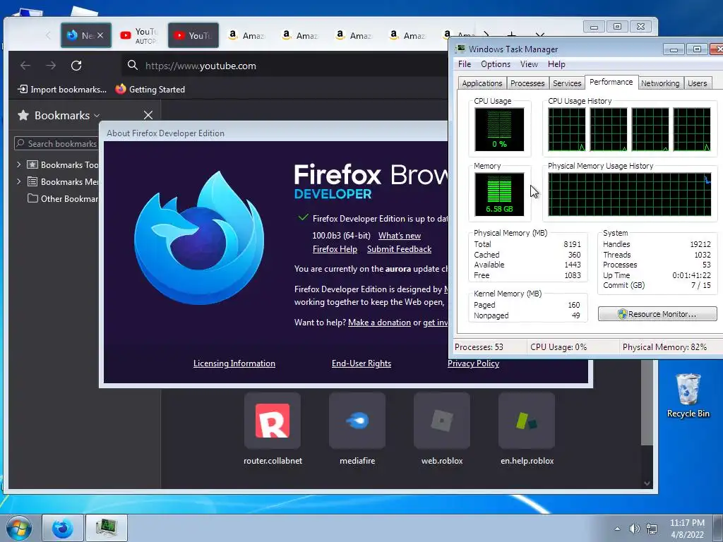Open the Privacy Policy link
The width and height of the screenshot is (723, 542).
[473, 363]
